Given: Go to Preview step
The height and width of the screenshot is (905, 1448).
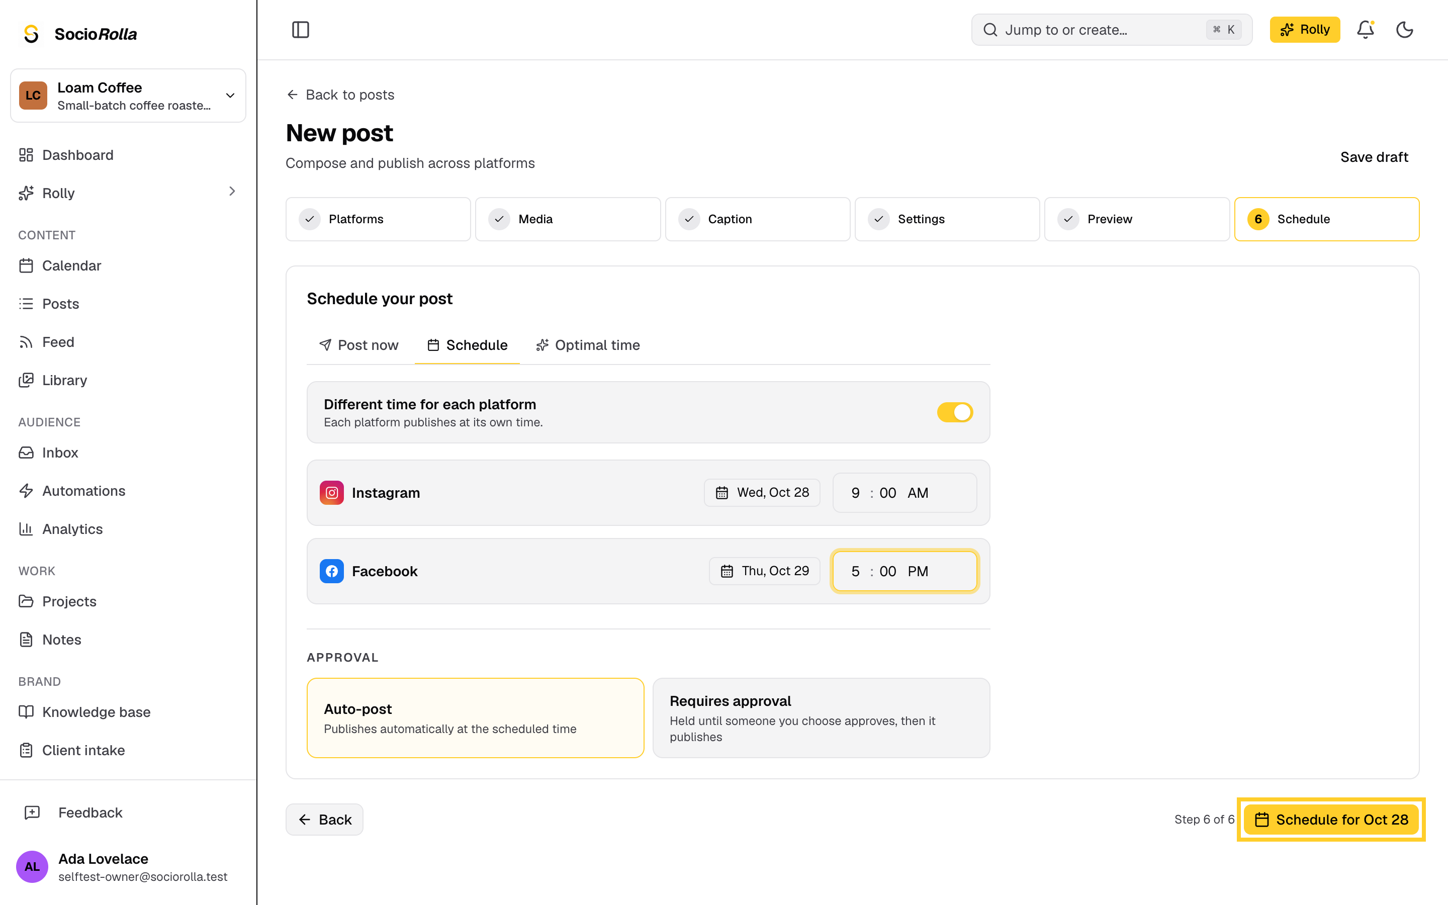Looking at the screenshot, I should 1137,219.
